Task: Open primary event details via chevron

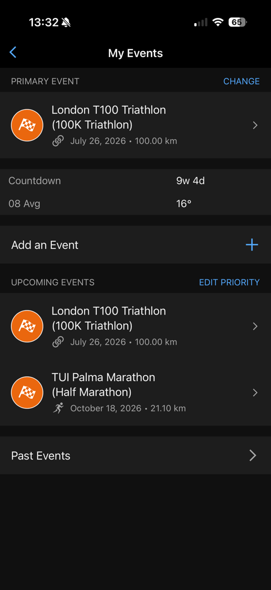Action: [x=255, y=125]
